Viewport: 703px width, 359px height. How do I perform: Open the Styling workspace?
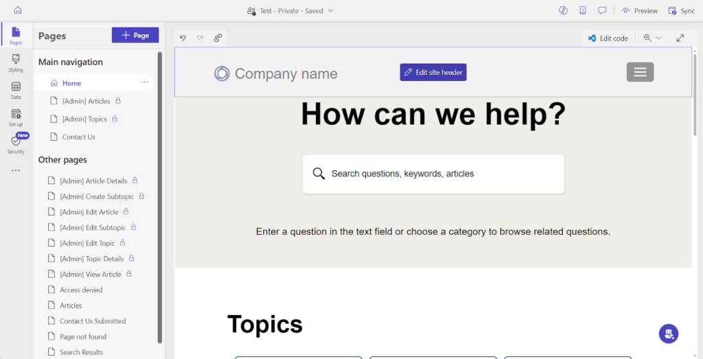click(16, 63)
